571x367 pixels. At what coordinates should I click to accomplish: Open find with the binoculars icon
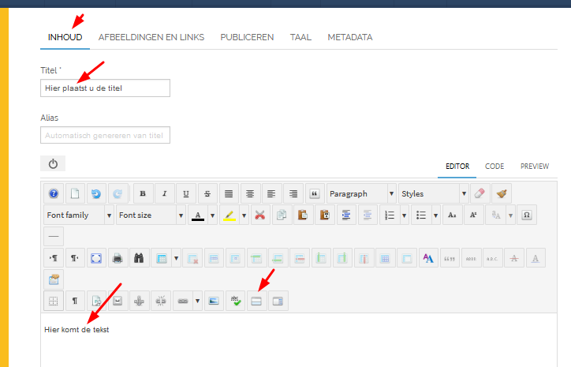138,258
